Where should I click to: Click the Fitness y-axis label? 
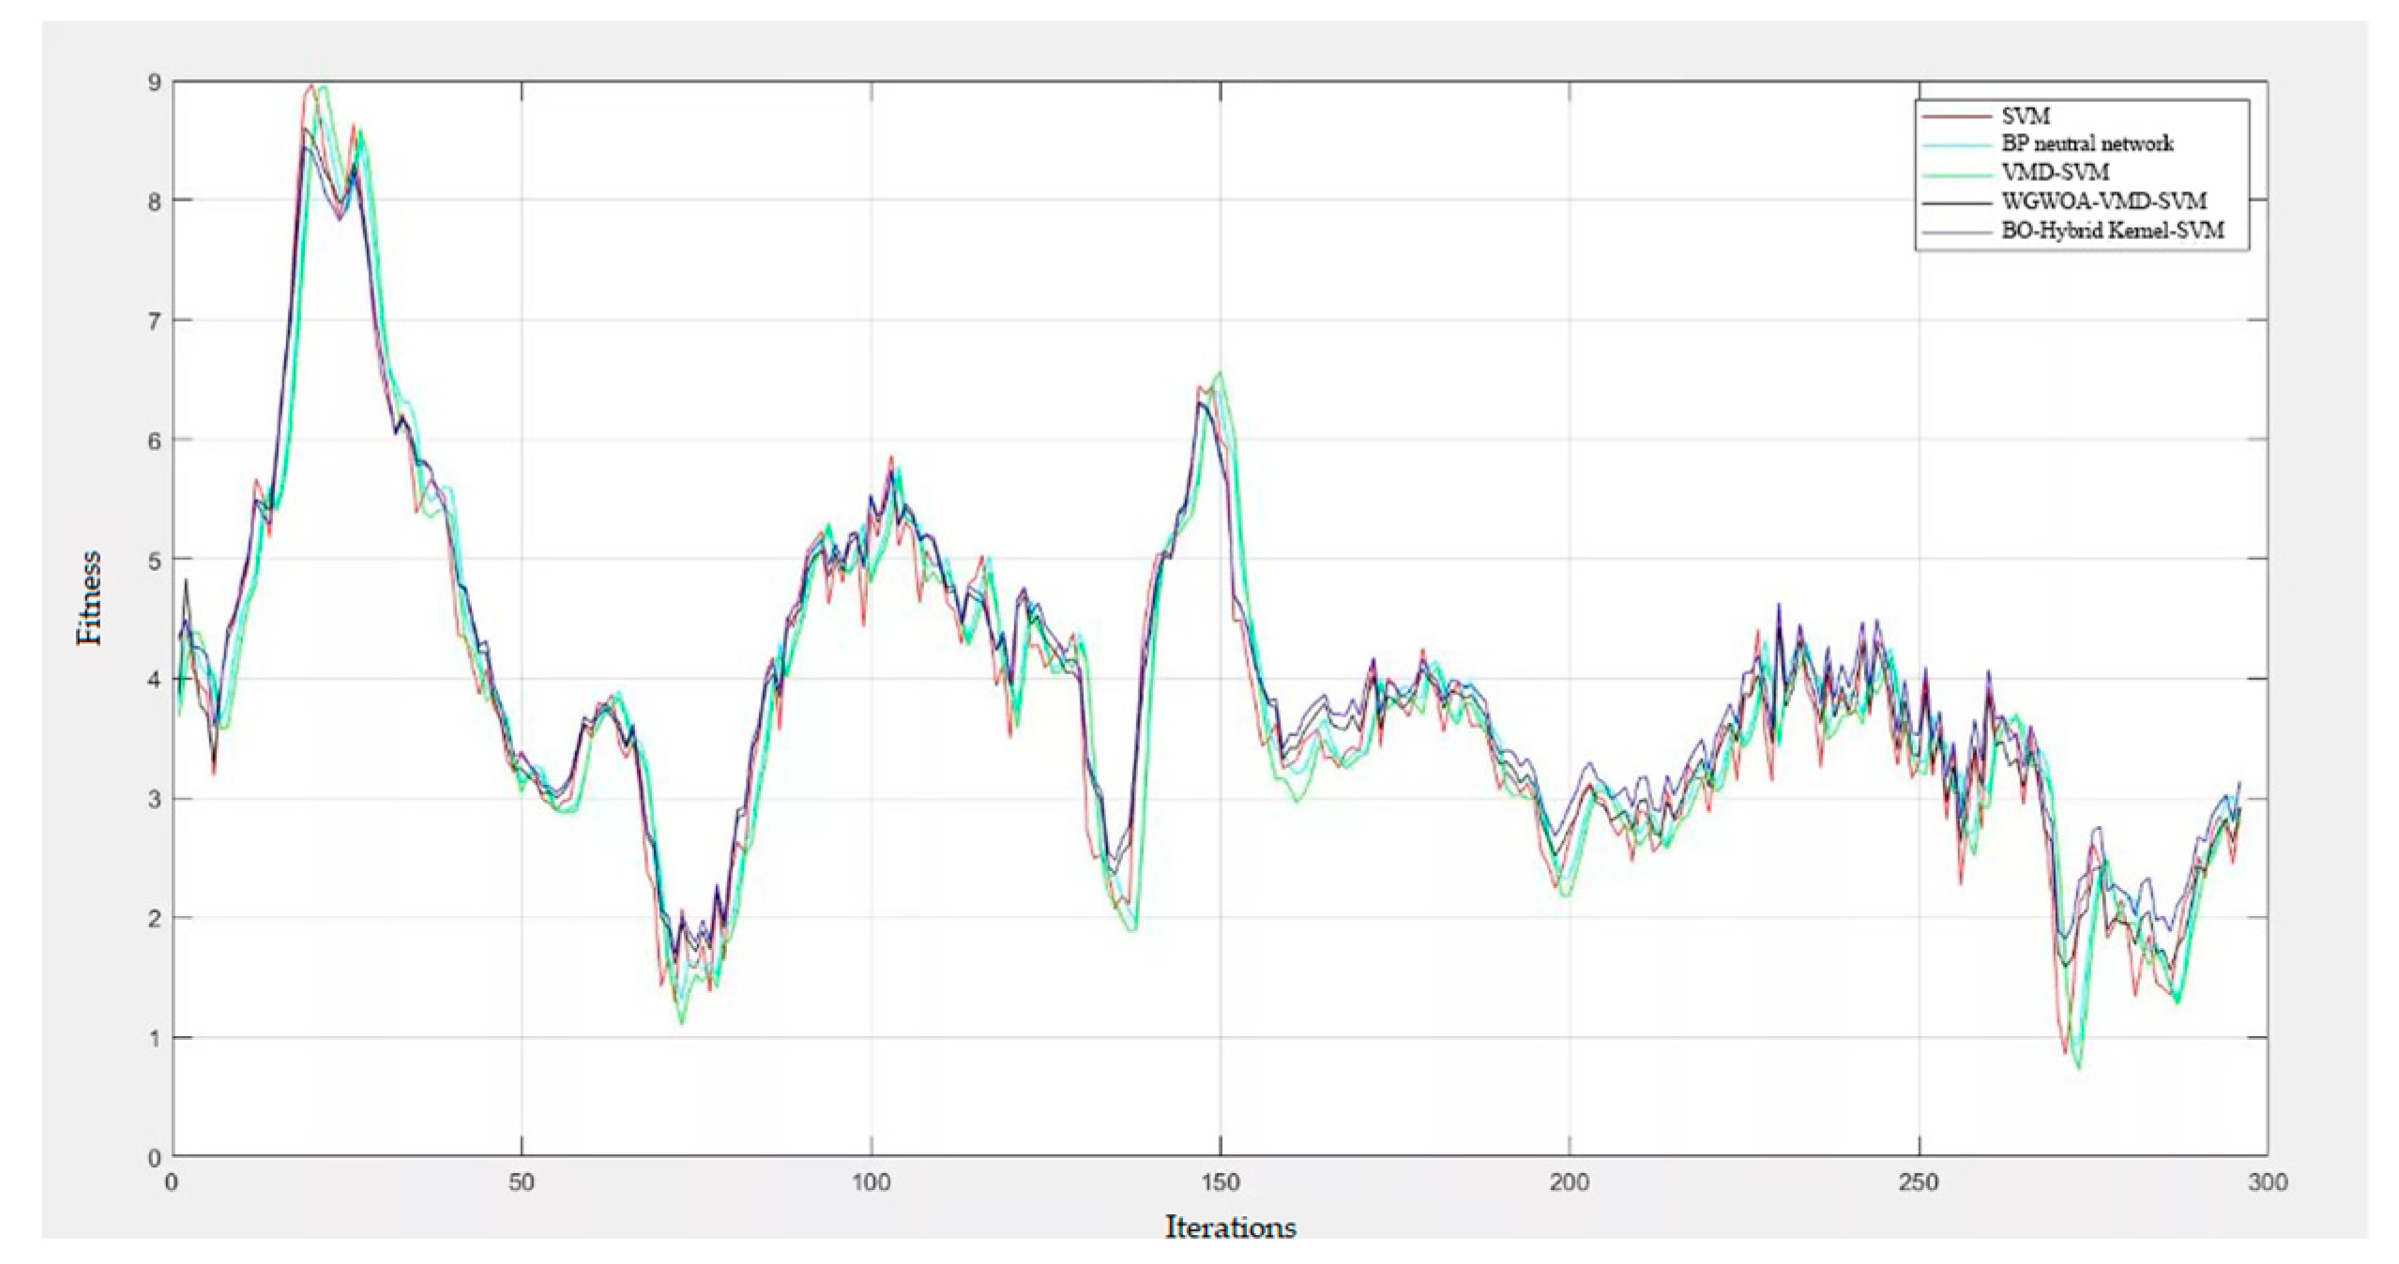pos(90,597)
